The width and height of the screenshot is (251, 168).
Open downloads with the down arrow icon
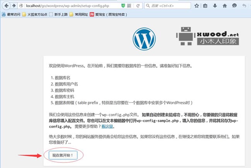(x=215, y=6)
